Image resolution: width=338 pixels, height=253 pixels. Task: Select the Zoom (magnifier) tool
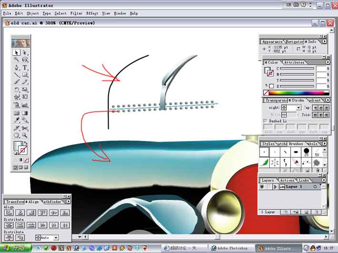pyautogui.click(x=25, y=135)
